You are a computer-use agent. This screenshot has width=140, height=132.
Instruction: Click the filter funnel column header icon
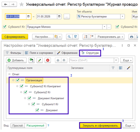(x=113, y=68)
